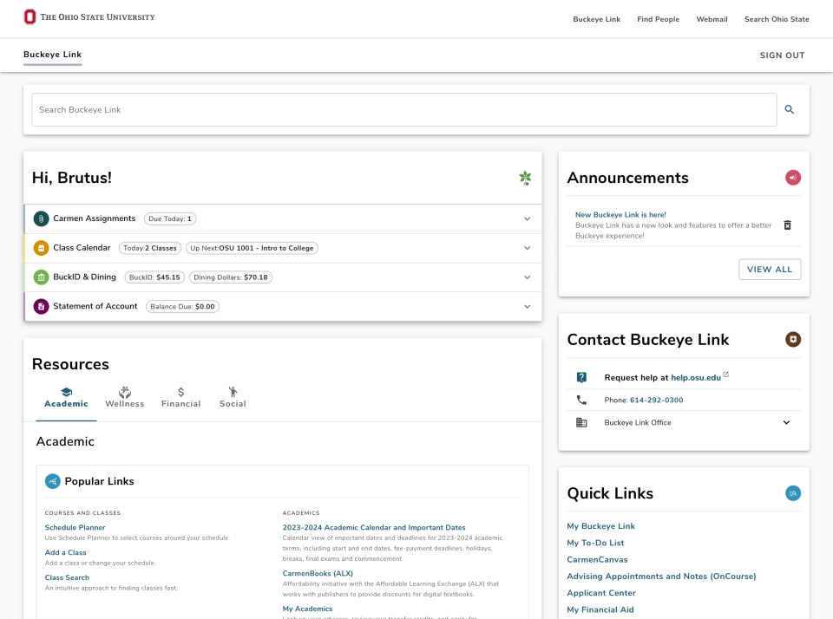Open Applicant Center quick link

(x=600, y=593)
